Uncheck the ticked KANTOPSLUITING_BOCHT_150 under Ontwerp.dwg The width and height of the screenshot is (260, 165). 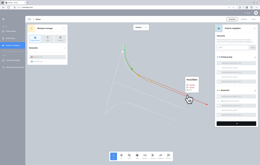[x=219, y=63]
